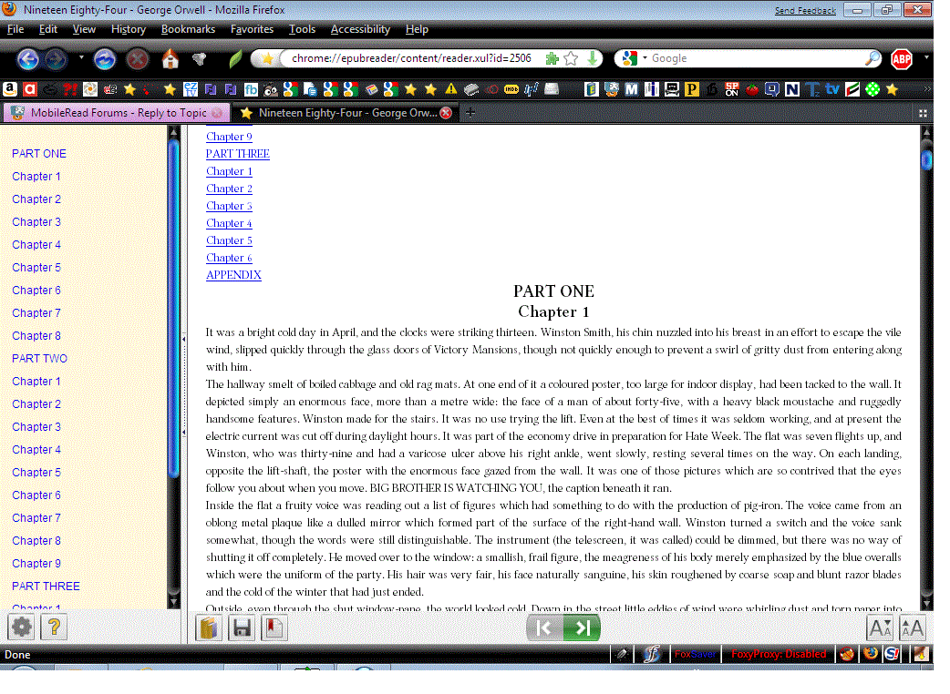Click the search magnifier in the Google box
The height and width of the screenshot is (694, 950).
[x=872, y=58]
